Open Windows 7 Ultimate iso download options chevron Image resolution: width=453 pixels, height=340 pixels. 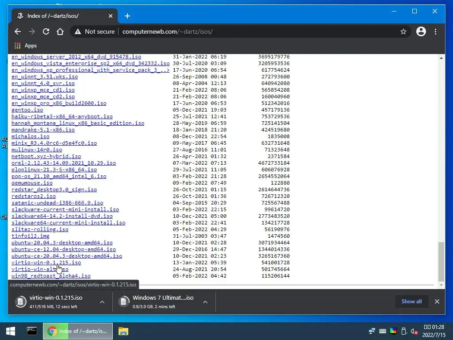pos(205,302)
